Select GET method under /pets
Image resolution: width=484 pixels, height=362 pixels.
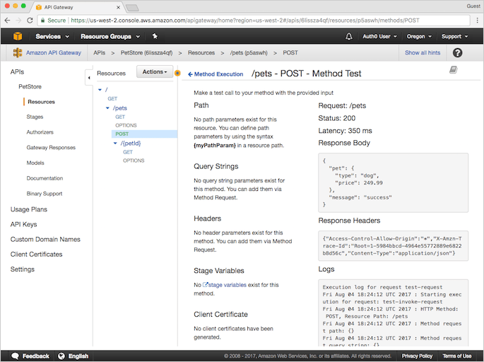pyautogui.click(x=120, y=117)
